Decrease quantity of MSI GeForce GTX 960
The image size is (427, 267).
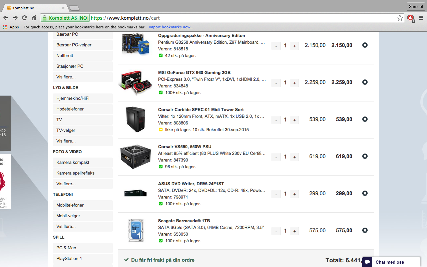276,83
